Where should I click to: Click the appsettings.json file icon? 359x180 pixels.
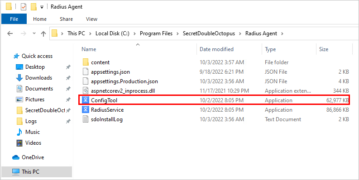(86, 72)
